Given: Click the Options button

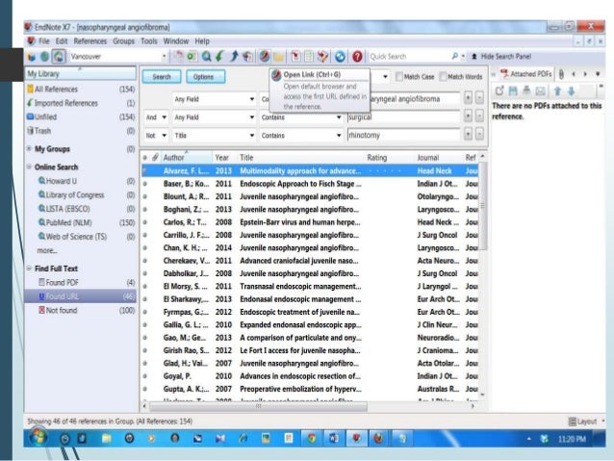Looking at the screenshot, I should [203, 77].
